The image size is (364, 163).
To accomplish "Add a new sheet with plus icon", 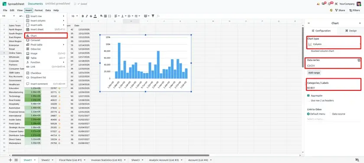I will pos(10,160).
